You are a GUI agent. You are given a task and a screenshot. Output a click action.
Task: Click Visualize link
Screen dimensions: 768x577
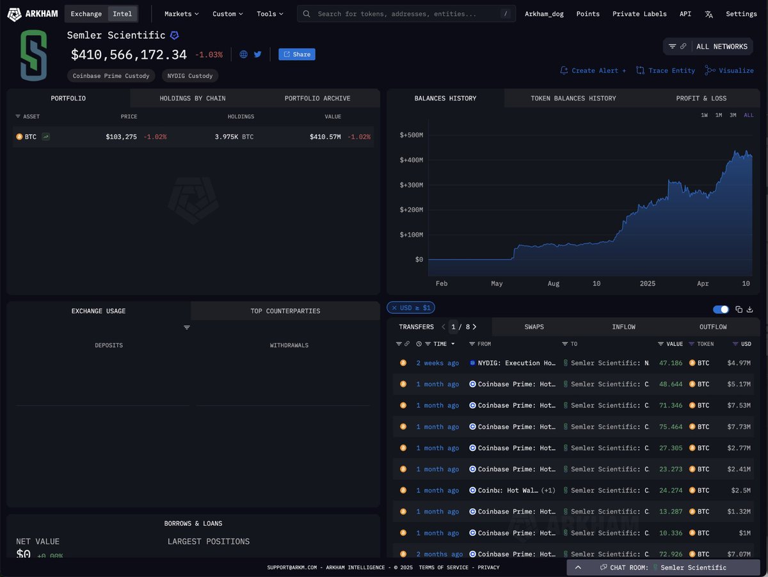[x=730, y=70]
